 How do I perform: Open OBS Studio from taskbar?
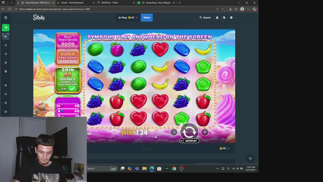coord(182,169)
